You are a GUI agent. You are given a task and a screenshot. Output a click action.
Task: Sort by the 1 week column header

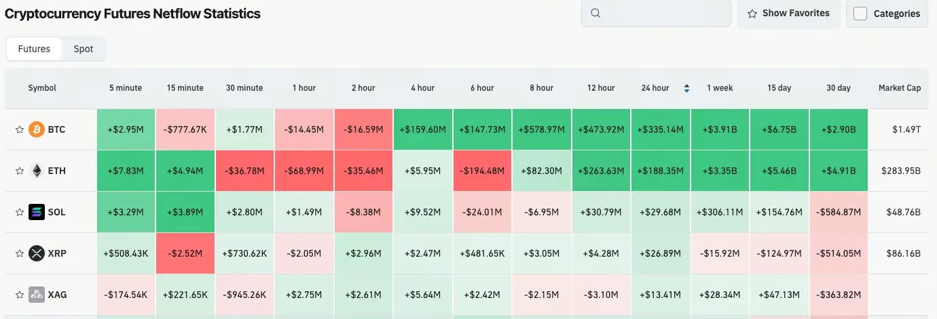(x=720, y=88)
